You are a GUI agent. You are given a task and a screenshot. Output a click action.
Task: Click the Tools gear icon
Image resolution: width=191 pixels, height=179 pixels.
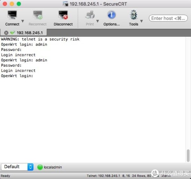point(133,15)
